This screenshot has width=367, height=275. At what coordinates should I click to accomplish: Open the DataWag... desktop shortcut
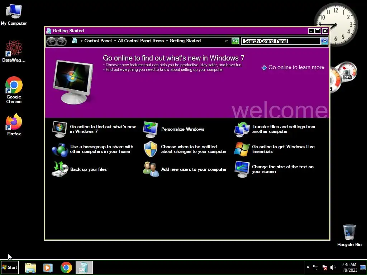[14, 51]
